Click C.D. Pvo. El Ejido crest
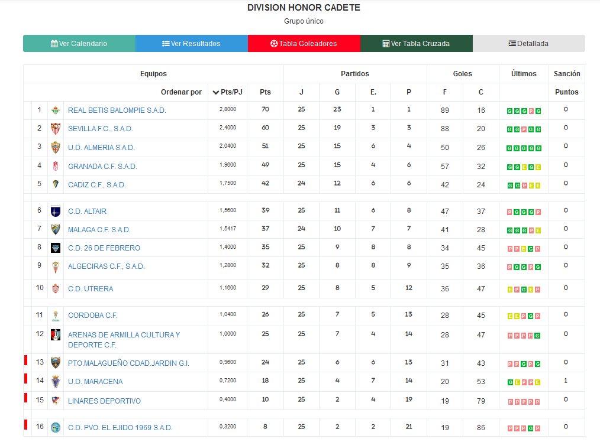The width and height of the screenshot is (600, 442). coord(56,427)
